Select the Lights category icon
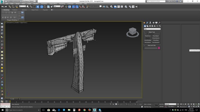Screen dimensions: 200x112 click(x=150, y=26)
